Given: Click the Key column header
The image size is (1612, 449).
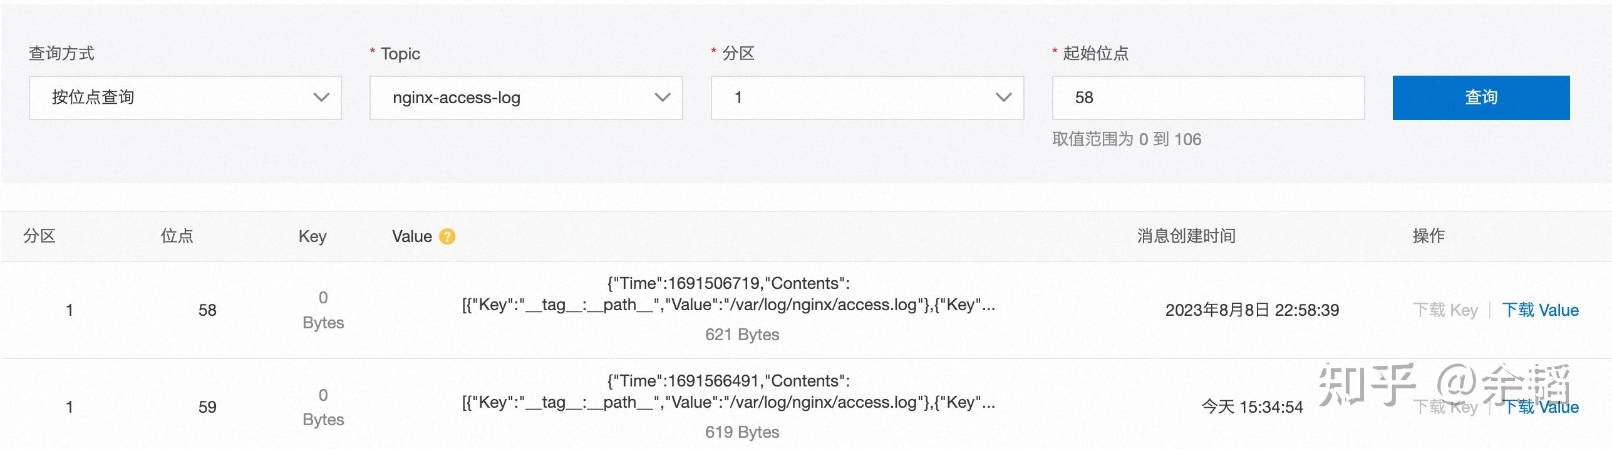Looking at the screenshot, I should [313, 236].
